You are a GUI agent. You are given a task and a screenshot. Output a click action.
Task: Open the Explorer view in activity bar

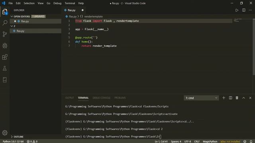point(5,12)
